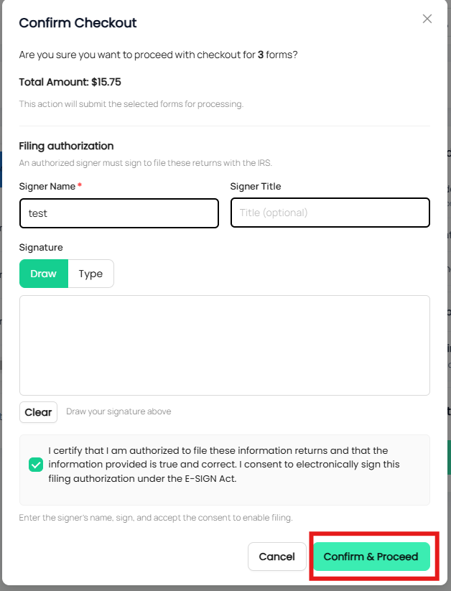Click the helper text about enabling filing
Viewport: 451px width, 591px height.
pos(156,518)
